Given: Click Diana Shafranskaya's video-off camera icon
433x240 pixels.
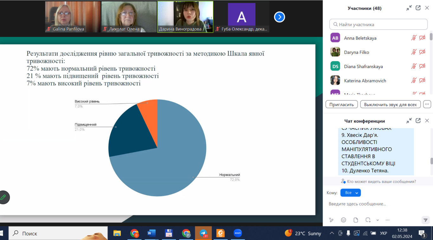Looking at the screenshot, I should point(422,66).
